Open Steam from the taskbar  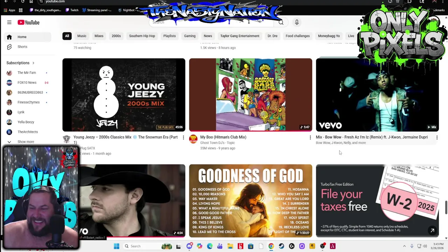point(281,246)
